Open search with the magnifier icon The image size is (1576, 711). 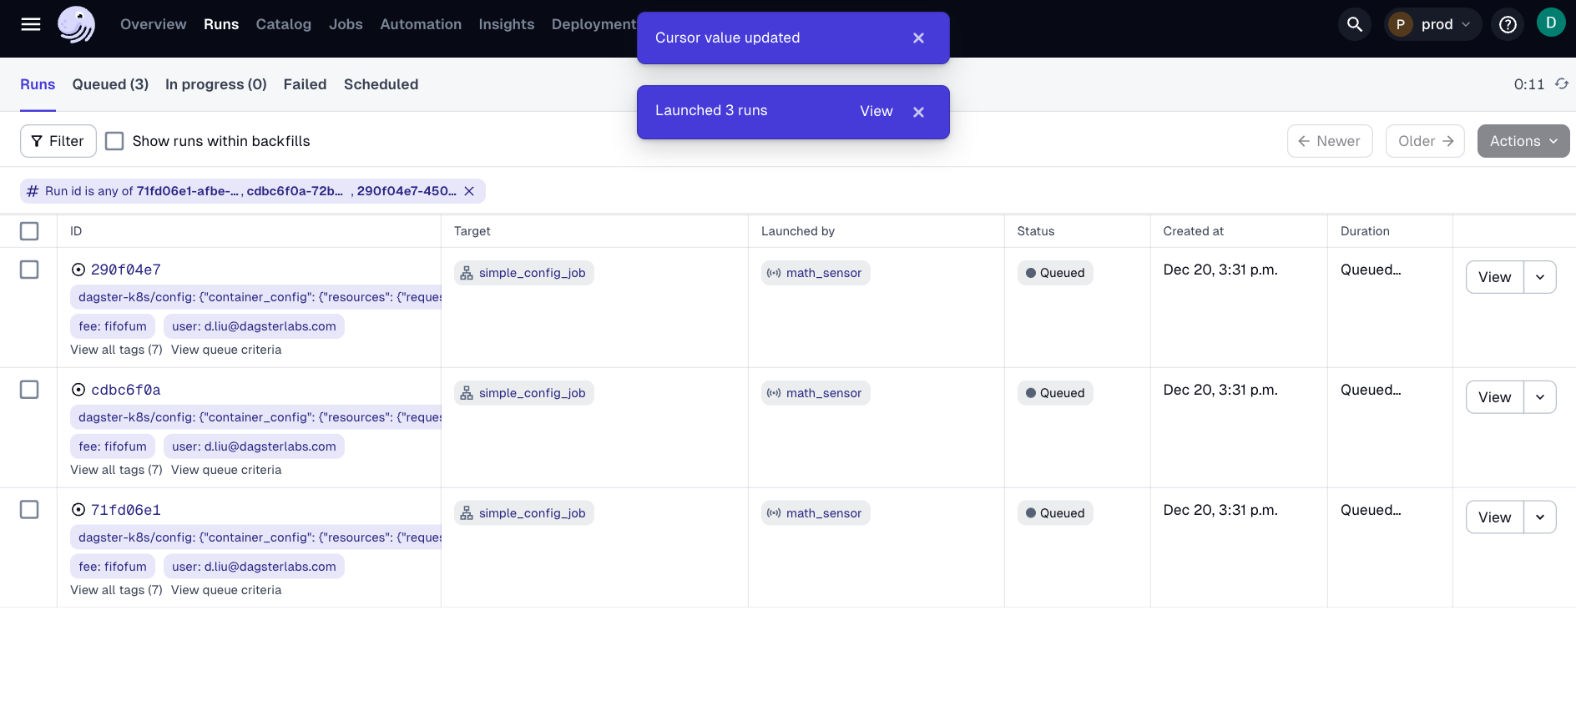tap(1354, 24)
